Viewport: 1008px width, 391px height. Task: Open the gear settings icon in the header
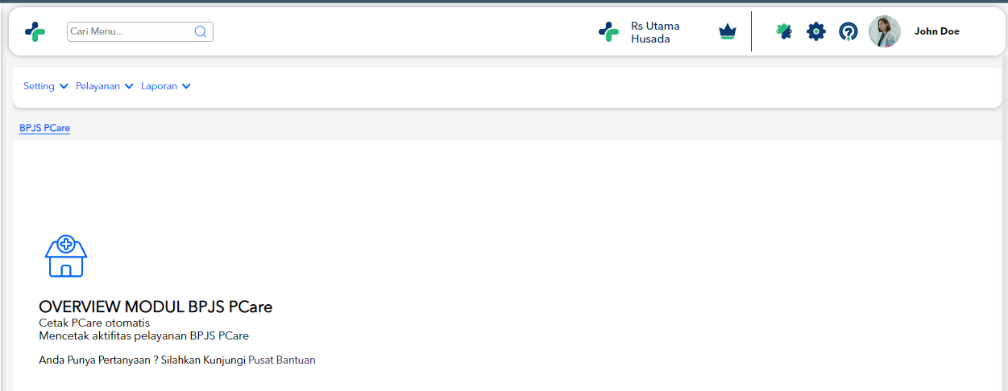(816, 31)
